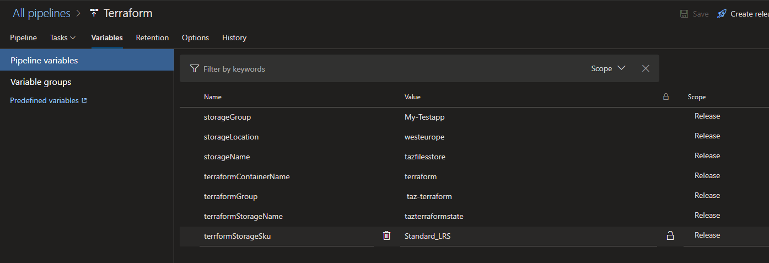Click the Save disk icon
Screen dimensions: 769x263
click(x=684, y=14)
